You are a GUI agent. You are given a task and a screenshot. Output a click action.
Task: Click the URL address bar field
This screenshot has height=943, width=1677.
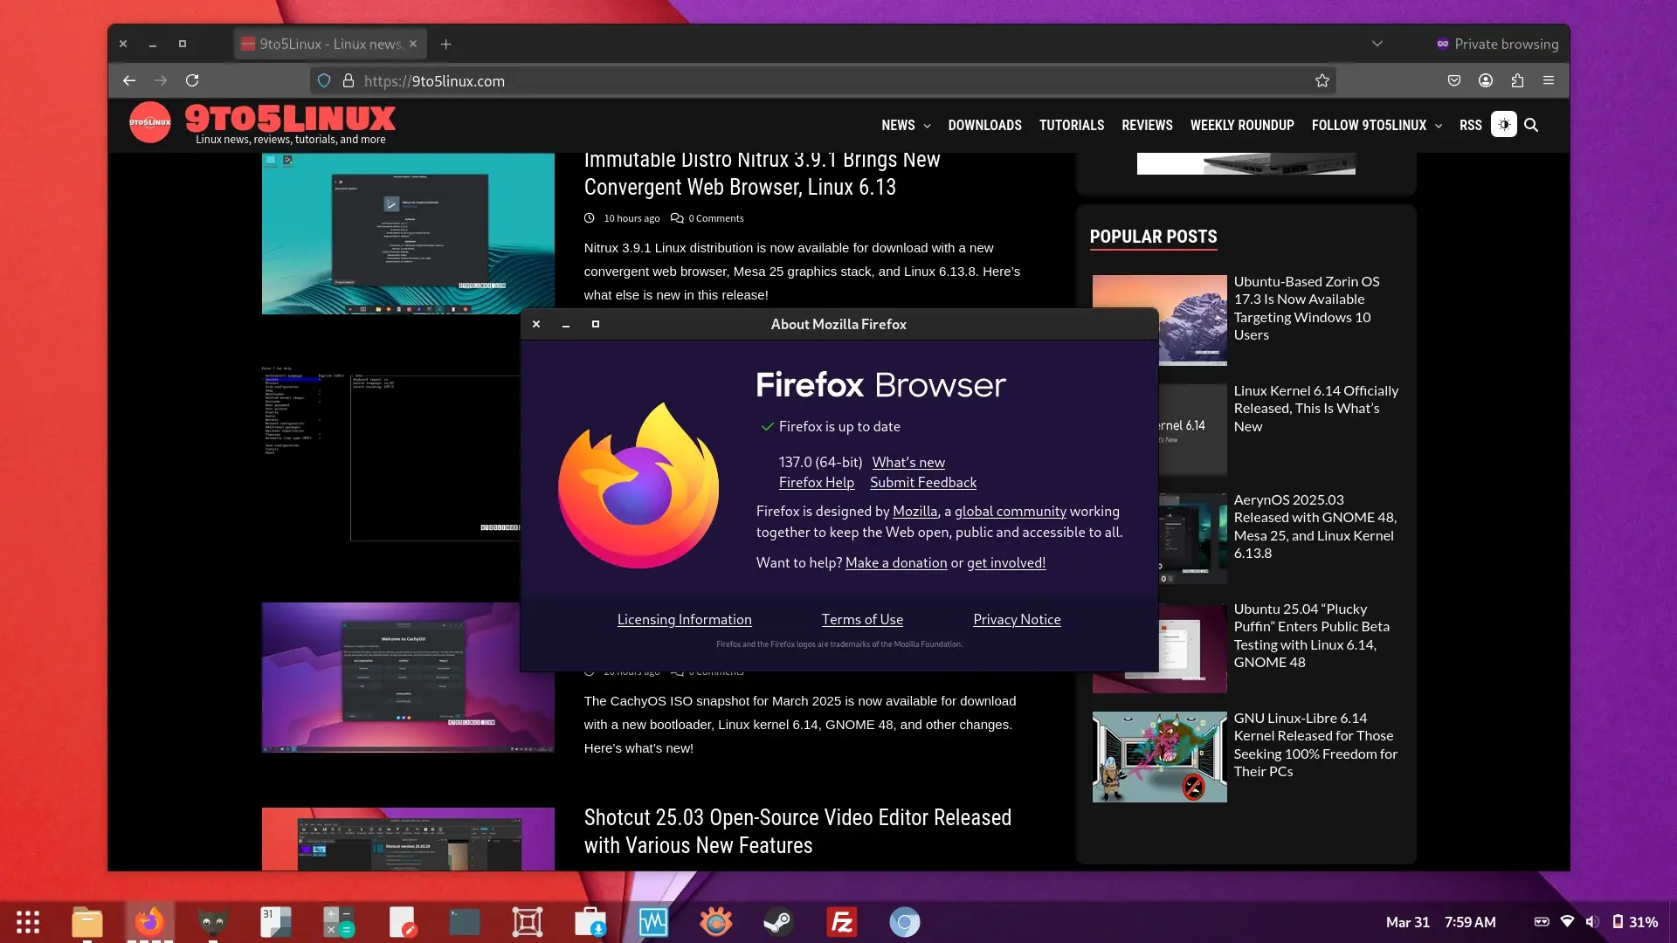click(786, 80)
